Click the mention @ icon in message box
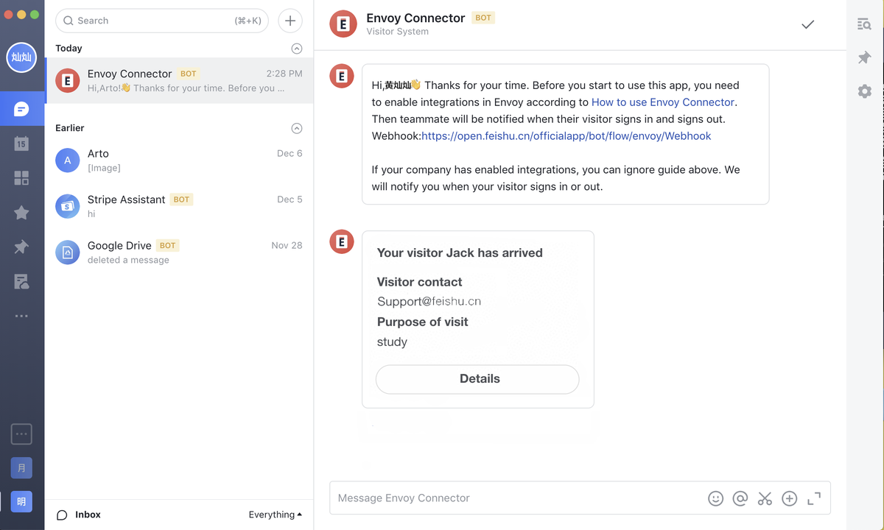This screenshot has height=530, width=884. [740, 498]
